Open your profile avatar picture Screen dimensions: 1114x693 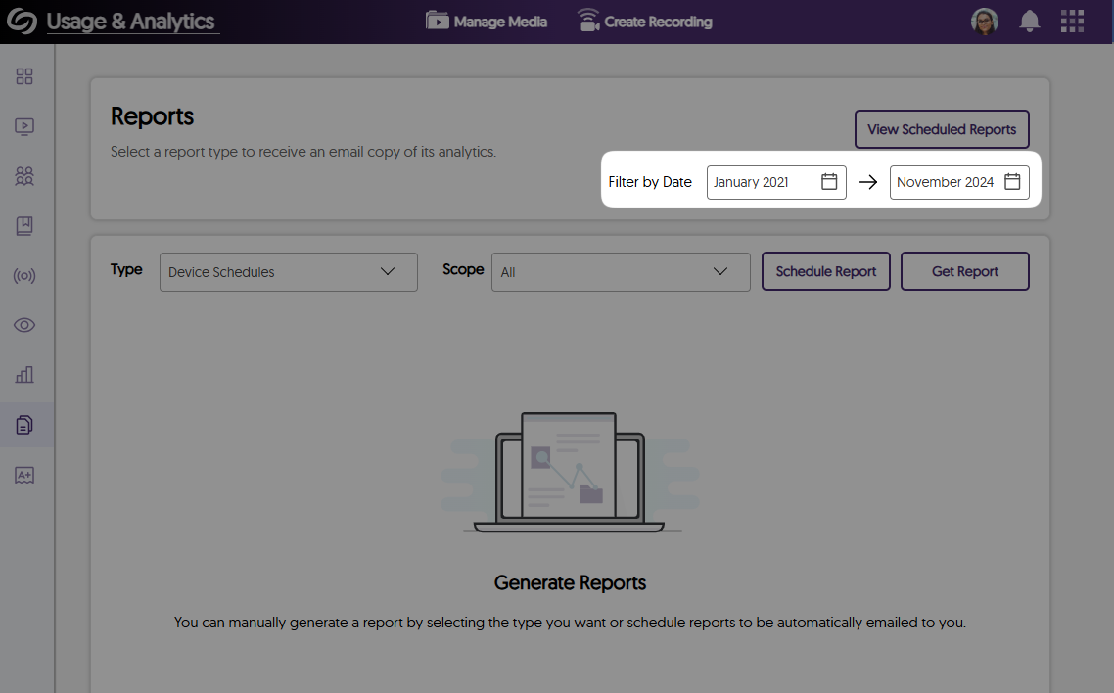[x=985, y=21]
